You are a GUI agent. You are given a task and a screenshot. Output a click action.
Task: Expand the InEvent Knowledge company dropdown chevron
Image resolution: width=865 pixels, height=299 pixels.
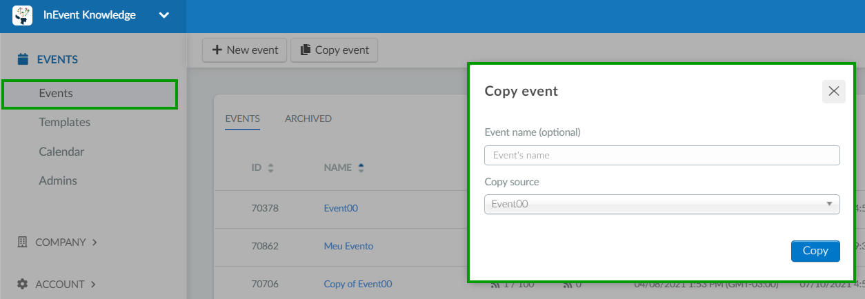pyautogui.click(x=164, y=15)
